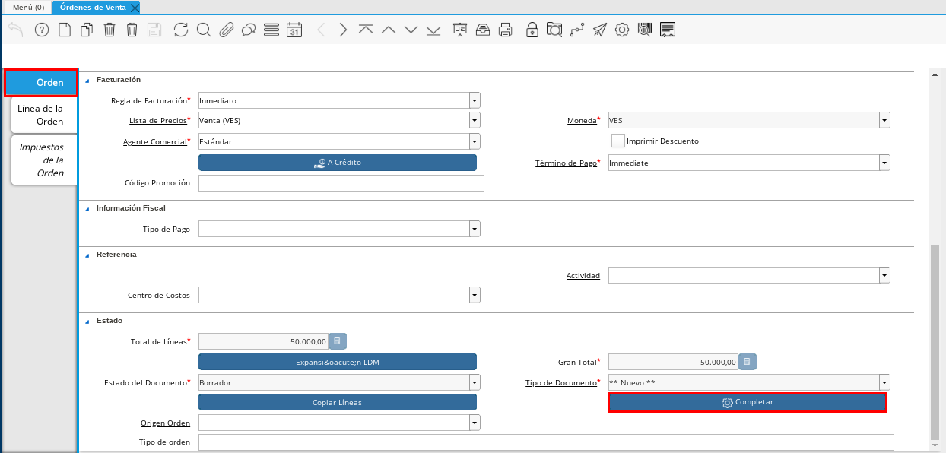Refresh the record with the circular arrows icon
Image resolution: width=946 pixels, height=453 pixels.
pyautogui.click(x=181, y=30)
